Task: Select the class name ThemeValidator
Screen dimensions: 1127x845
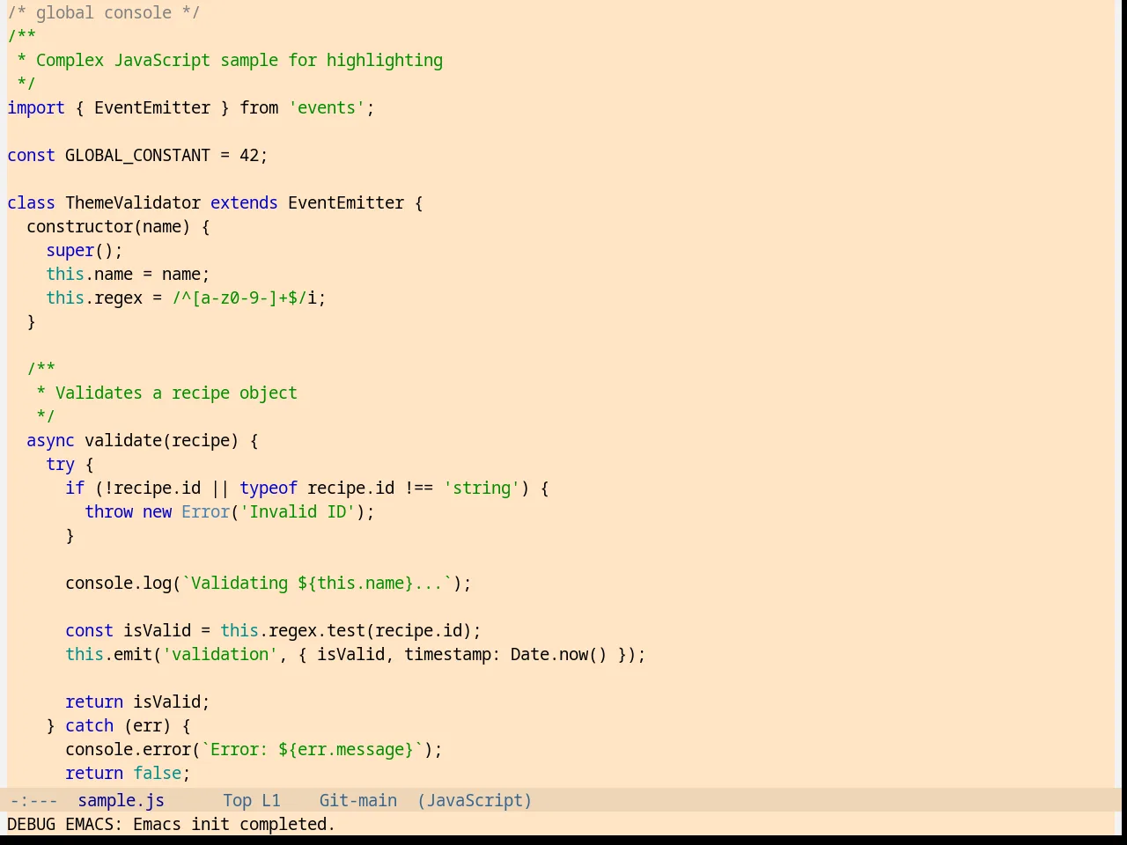Action: tap(133, 202)
